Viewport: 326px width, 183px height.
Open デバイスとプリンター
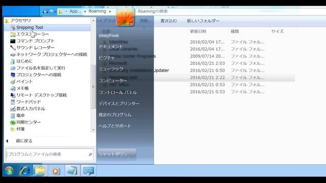pyautogui.click(x=119, y=104)
